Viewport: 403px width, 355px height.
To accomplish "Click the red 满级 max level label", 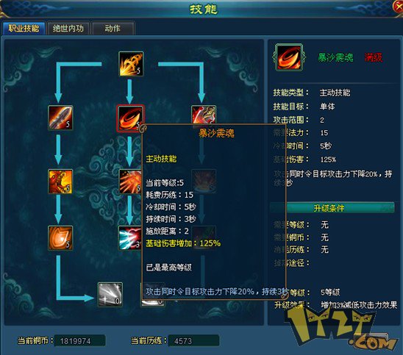I will coord(374,57).
